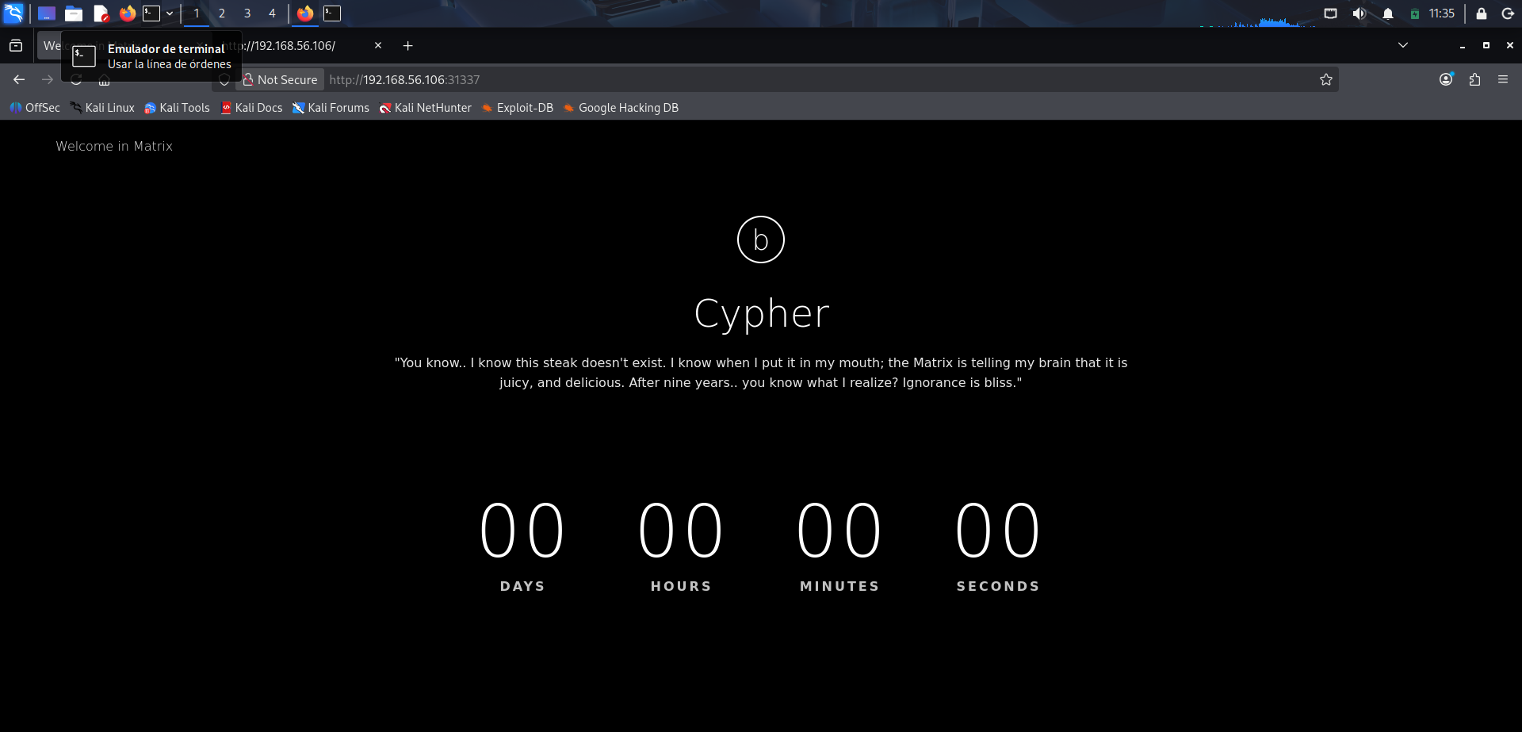The width and height of the screenshot is (1522, 732).
Task: Expand the terminal launcher dropdown arrow
Action: click(x=170, y=13)
